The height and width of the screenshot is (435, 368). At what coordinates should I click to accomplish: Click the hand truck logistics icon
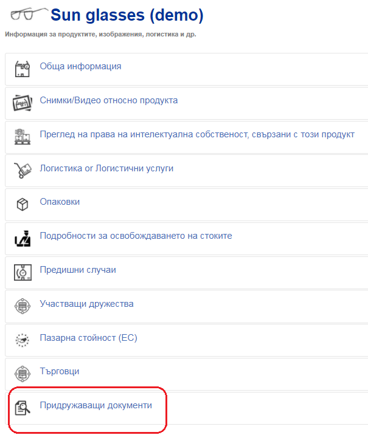(23, 170)
